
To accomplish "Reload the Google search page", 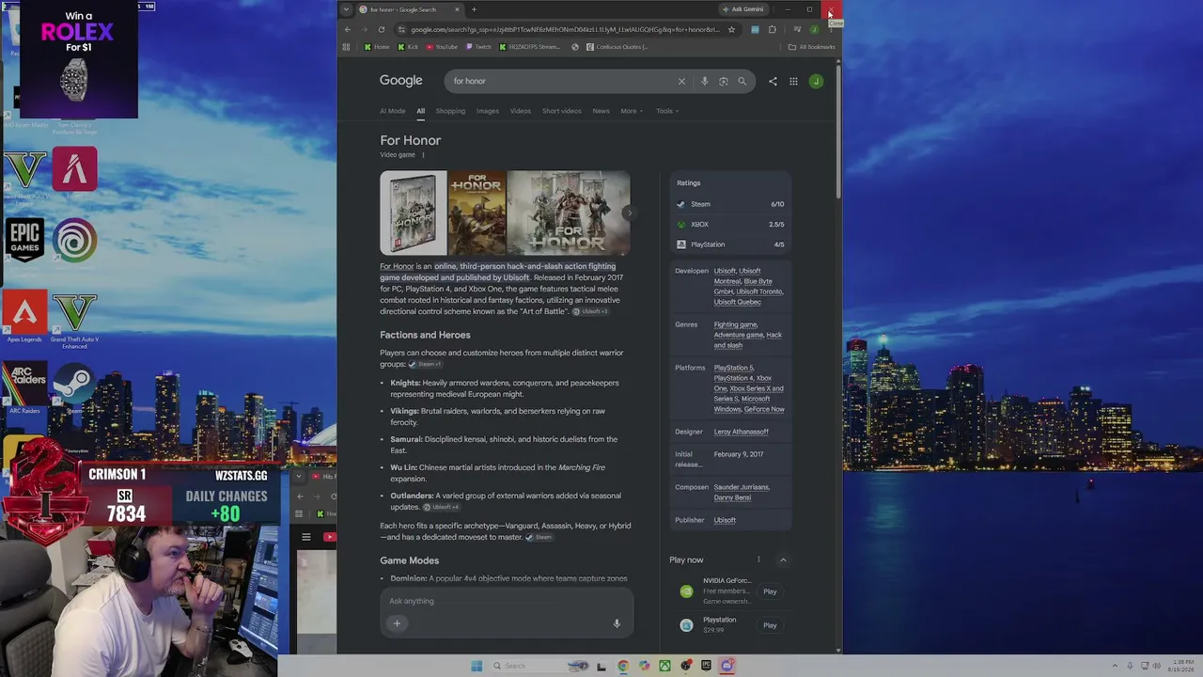I will point(381,29).
